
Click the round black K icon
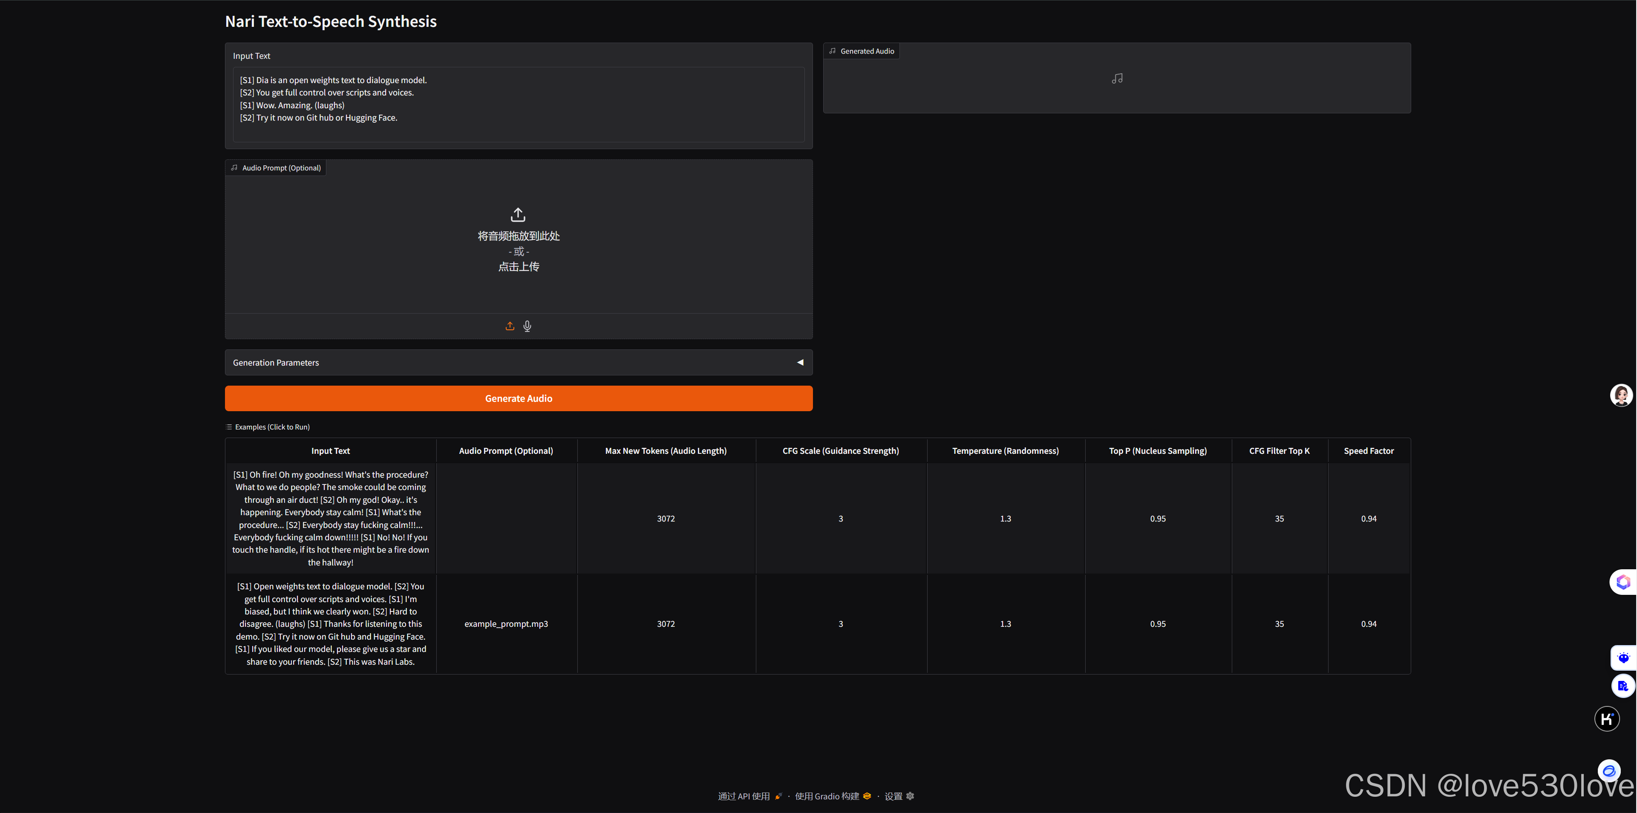1606,719
